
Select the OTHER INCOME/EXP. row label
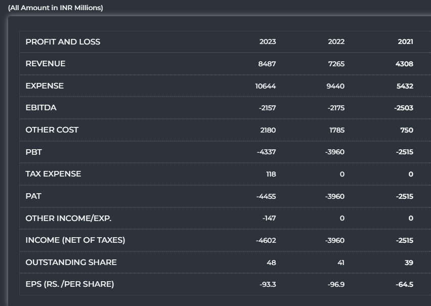pos(68,218)
